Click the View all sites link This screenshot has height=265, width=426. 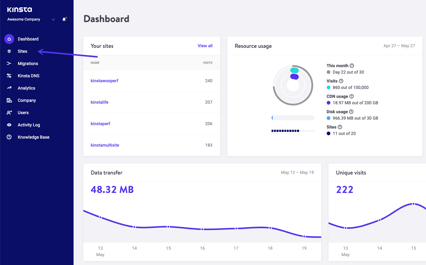coord(205,46)
